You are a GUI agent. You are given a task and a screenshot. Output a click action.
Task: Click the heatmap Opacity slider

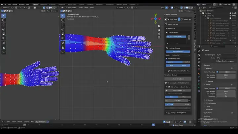[178, 62]
